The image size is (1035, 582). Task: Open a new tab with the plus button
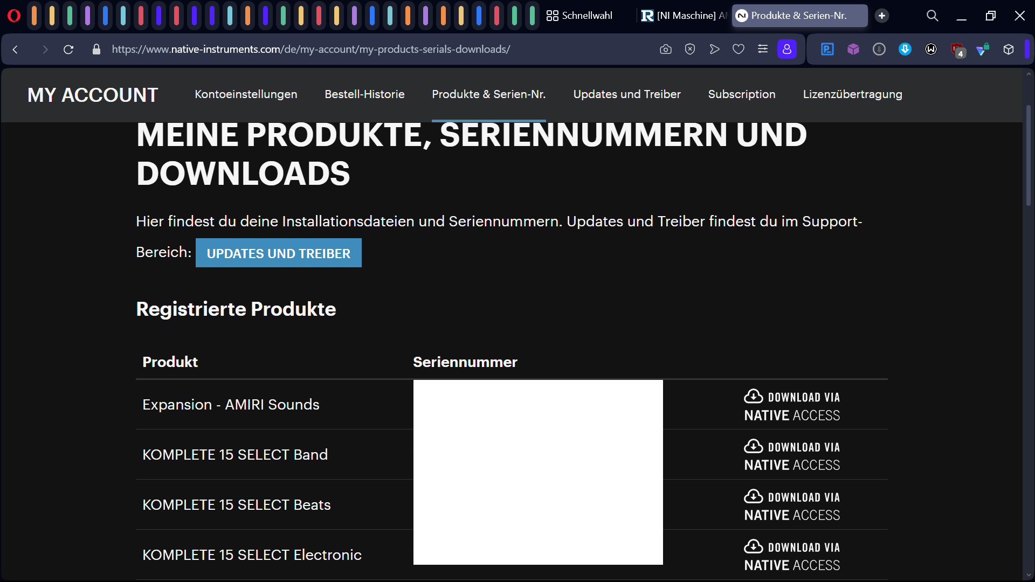[882, 16]
